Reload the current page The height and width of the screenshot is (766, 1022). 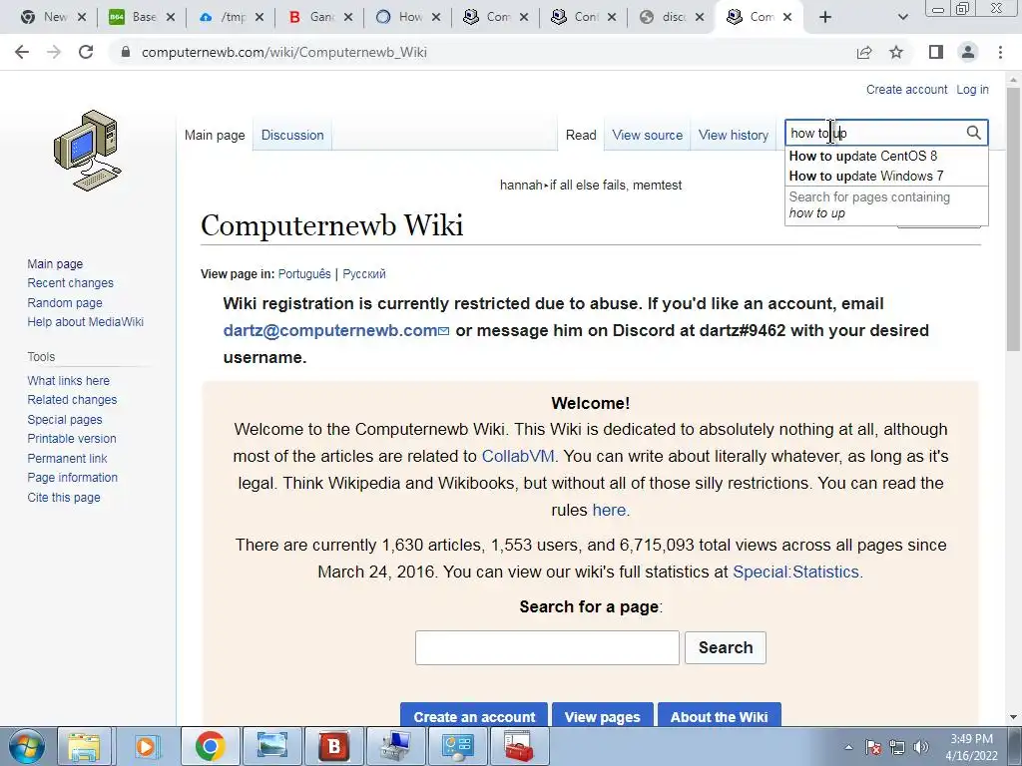click(x=86, y=52)
